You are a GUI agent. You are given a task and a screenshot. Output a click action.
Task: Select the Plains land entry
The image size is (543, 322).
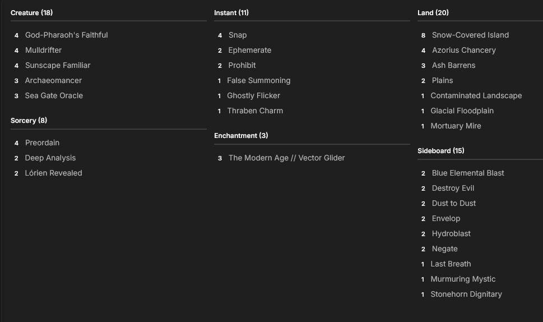click(x=442, y=80)
